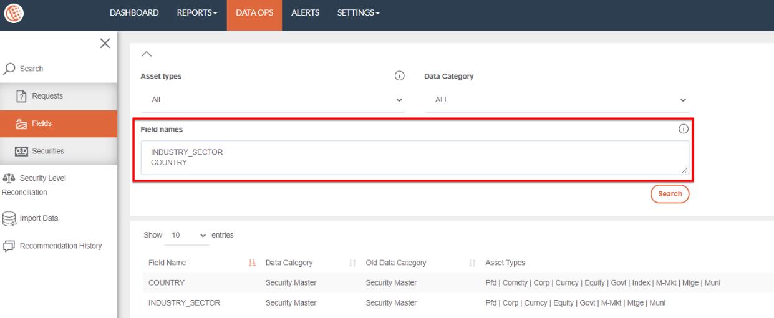This screenshot has height=318, width=774.
Task: Open the Settings menu
Action: [x=358, y=13]
